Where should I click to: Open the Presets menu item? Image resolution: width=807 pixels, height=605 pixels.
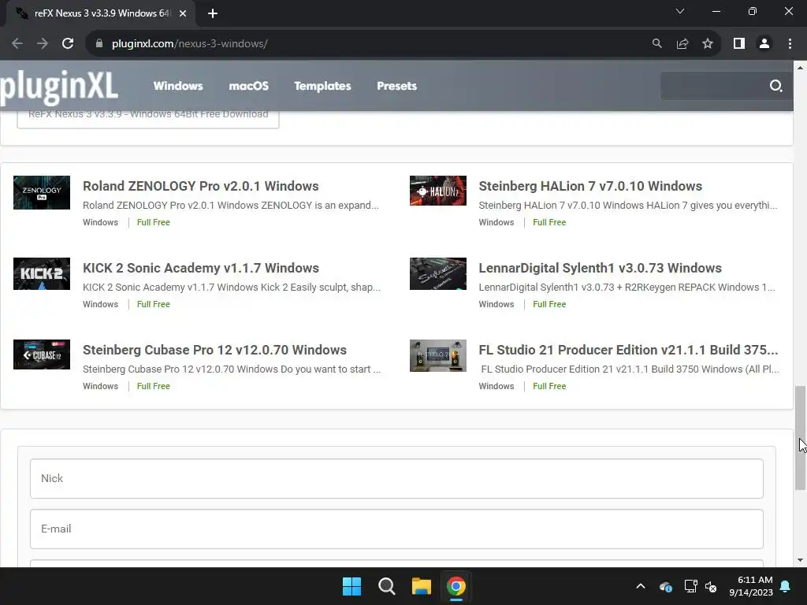pyautogui.click(x=397, y=86)
